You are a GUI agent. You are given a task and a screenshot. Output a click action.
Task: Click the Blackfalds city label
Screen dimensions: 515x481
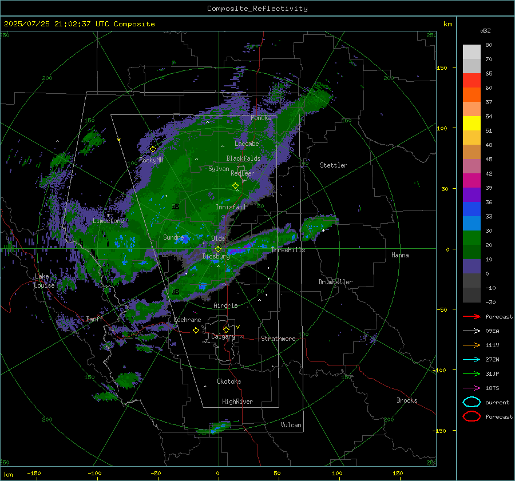(243, 158)
